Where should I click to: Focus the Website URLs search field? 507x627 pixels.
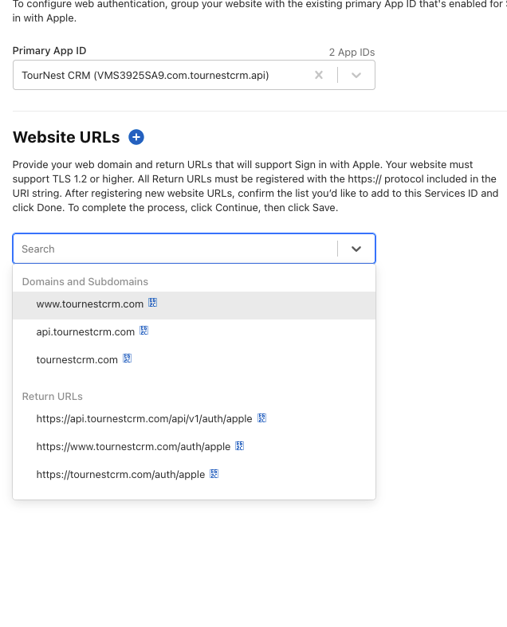tap(175, 249)
